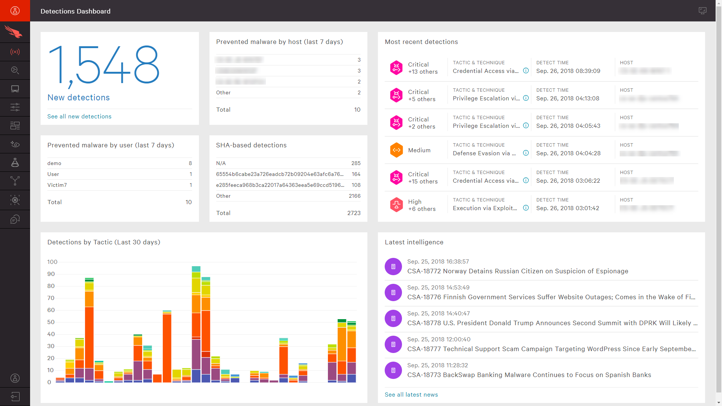Open the Critical +13 others detection row
Image resolution: width=722 pixels, height=406 pixels.
click(x=423, y=68)
